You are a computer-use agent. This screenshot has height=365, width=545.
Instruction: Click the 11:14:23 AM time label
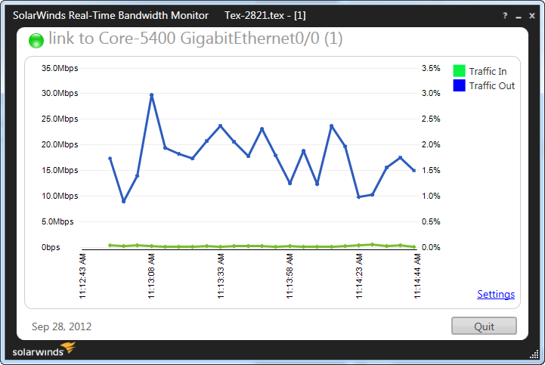359,276
